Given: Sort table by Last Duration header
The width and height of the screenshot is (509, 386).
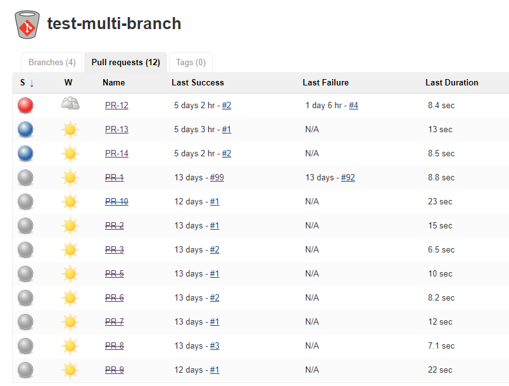Looking at the screenshot, I should (451, 83).
